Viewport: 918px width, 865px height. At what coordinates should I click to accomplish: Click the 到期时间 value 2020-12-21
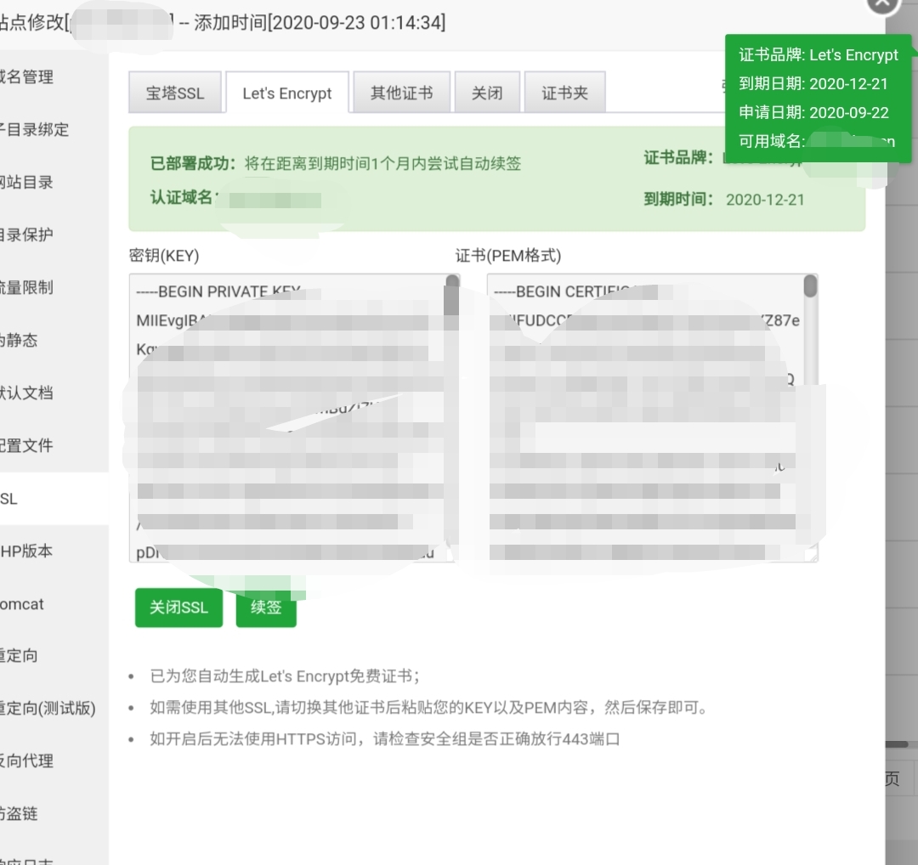click(765, 200)
